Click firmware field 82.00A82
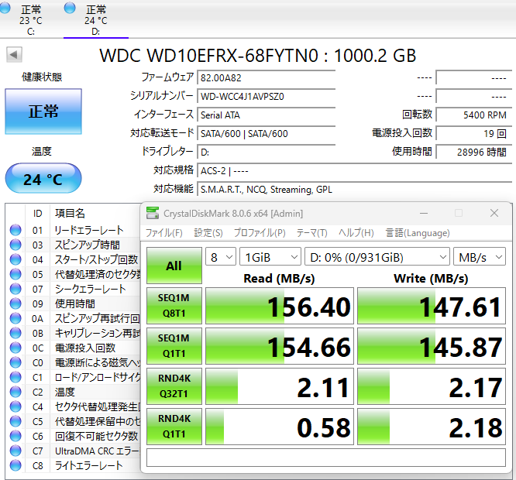 (x=267, y=77)
